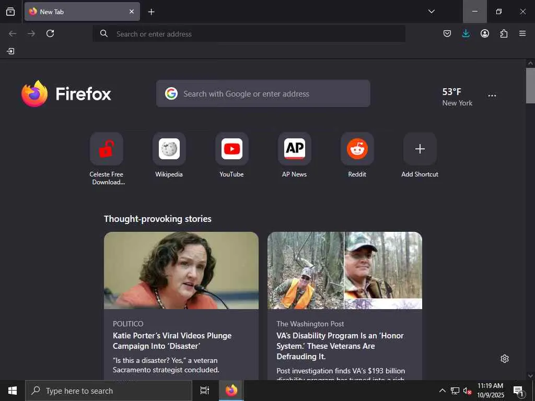The height and width of the screenshot is (401, 535).
Task: Click the POLITICO source label
Action: pos(128,324)
